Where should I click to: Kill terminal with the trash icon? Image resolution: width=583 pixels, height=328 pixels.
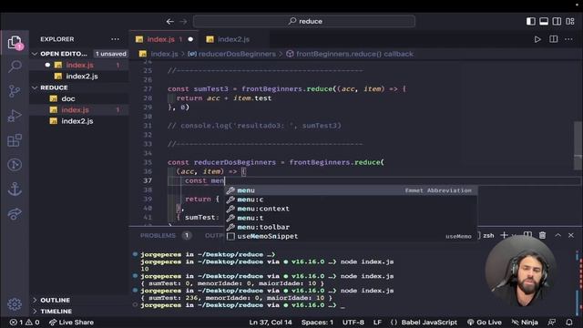pos(543,235)
